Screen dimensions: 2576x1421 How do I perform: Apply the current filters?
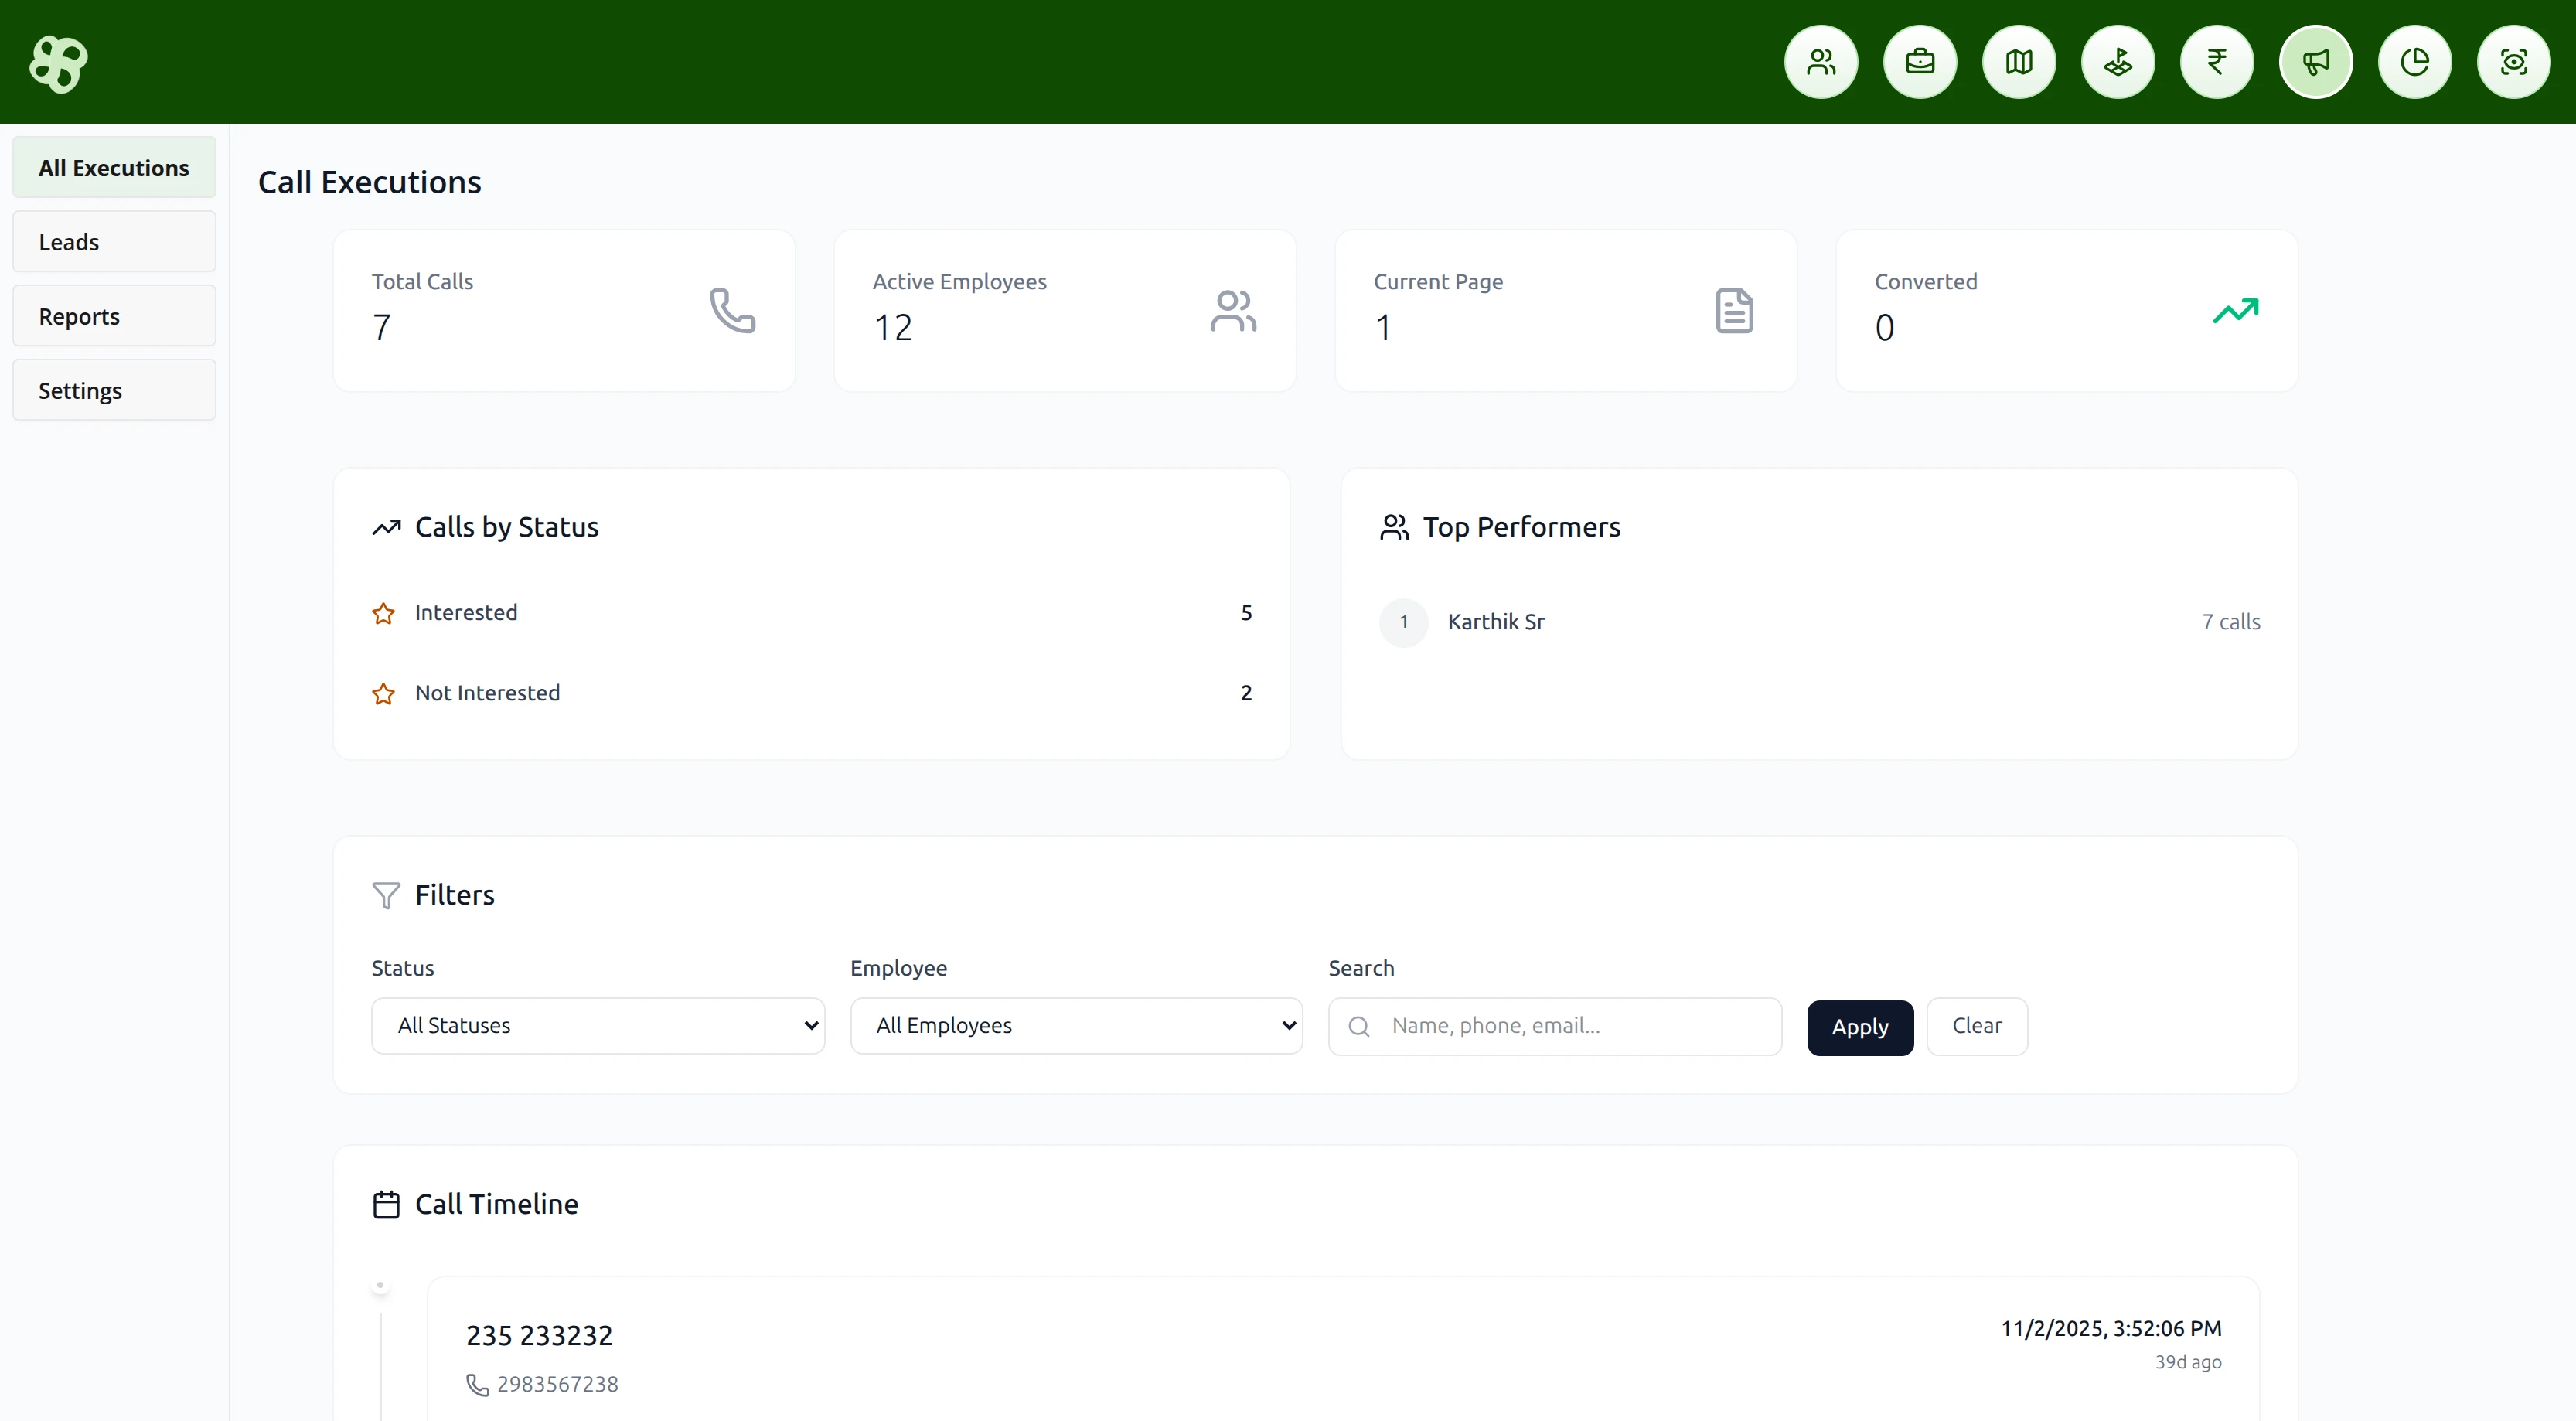coord(1859,1027)
